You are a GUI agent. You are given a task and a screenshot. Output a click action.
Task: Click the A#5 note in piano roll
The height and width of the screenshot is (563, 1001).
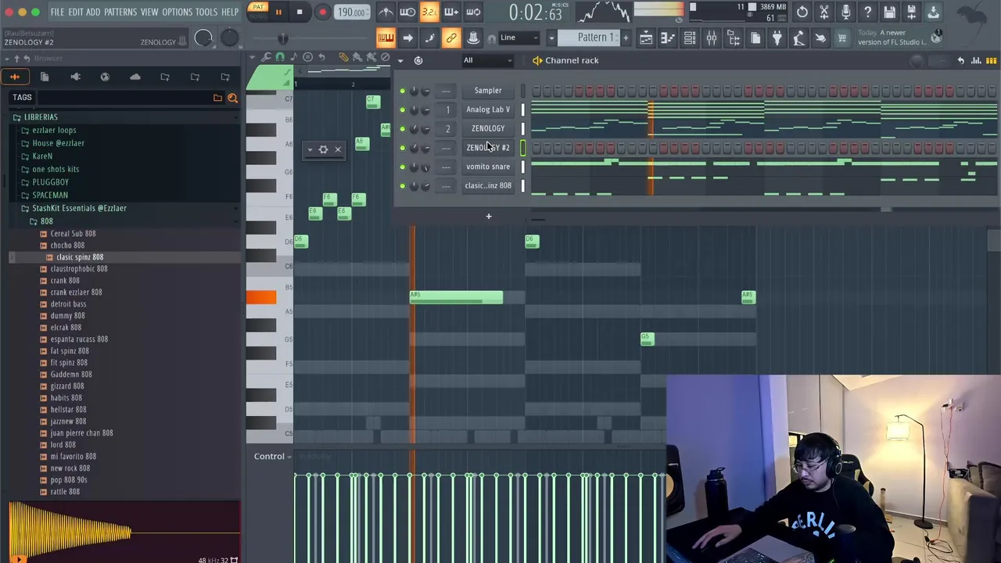pyautogui.click(x=457, y=297)
